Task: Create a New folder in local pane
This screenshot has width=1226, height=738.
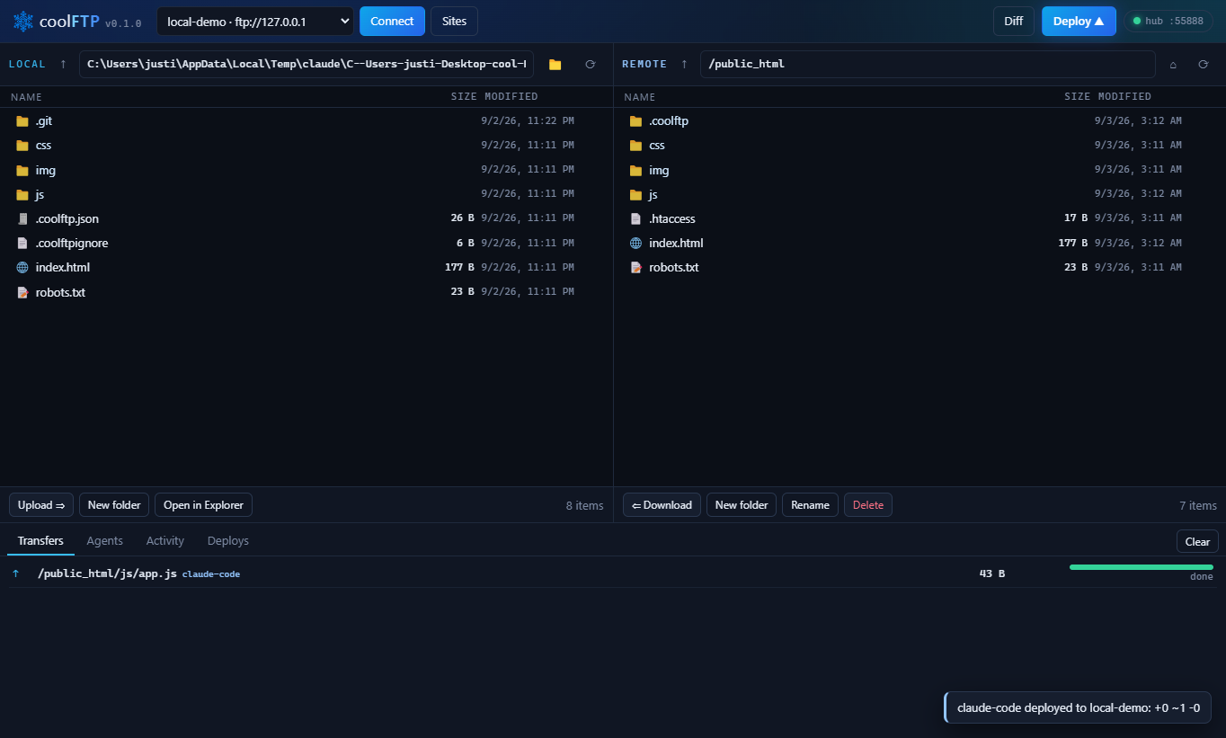Action: 114,505
